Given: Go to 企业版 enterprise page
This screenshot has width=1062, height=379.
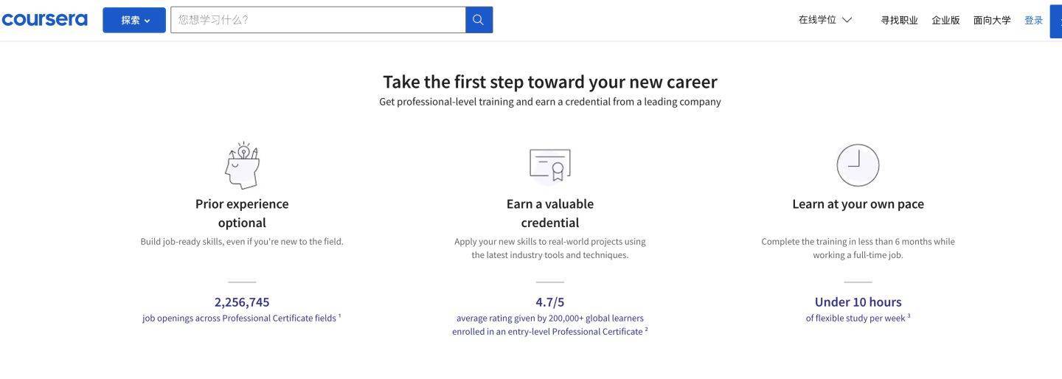Looking at the screenshot, I should coord(945,21).
